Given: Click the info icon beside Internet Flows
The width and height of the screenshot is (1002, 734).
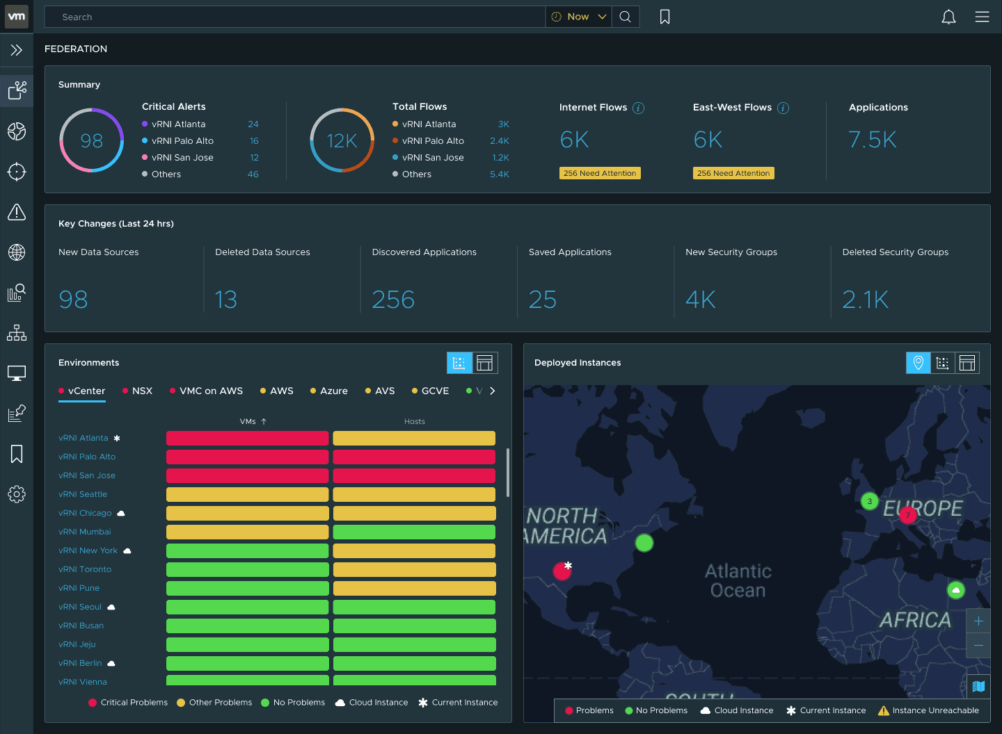Looking at the screenshot, I should point(639,108).
